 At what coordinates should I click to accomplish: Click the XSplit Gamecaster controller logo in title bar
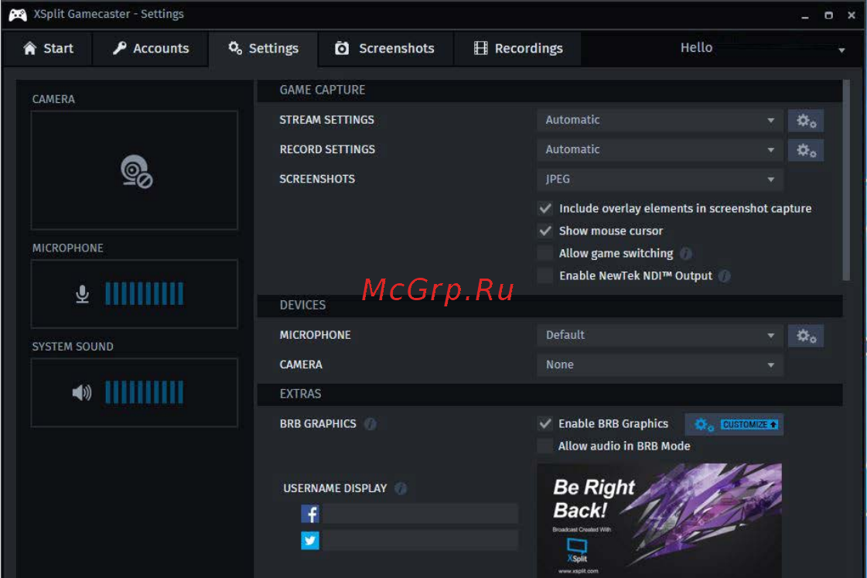click(x=18, y=15)
